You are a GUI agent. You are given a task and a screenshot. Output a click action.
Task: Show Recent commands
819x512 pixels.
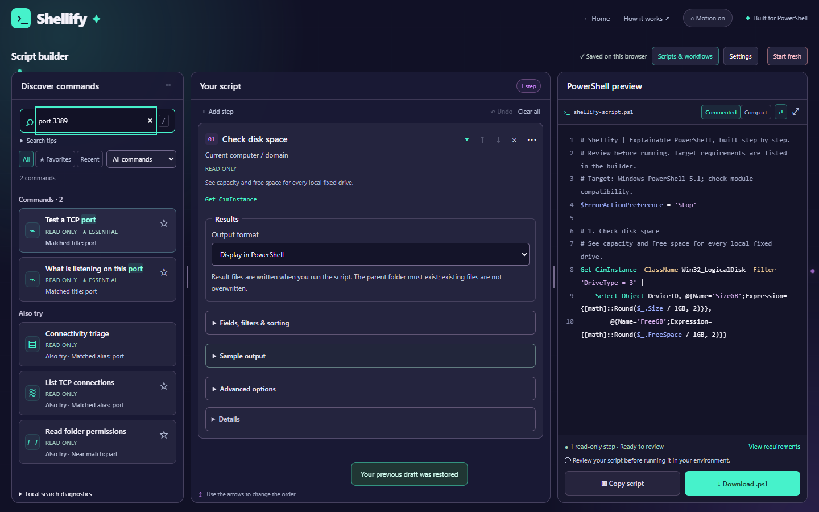(90, 159)
